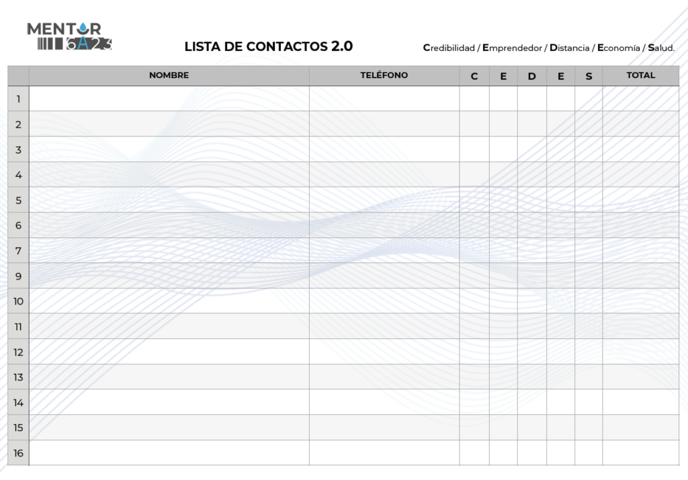Image resolution: width=688 pixels, height=480 pixels.
Task: Click the telephone cell in row 3
Action: pos(384,149)
